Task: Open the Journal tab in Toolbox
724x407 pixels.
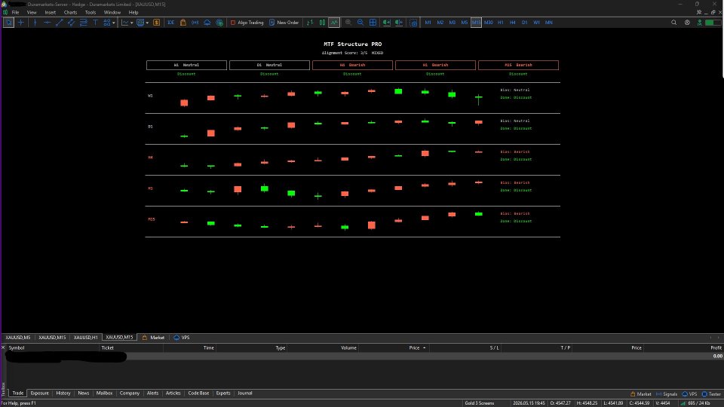Action: point(244,393)
